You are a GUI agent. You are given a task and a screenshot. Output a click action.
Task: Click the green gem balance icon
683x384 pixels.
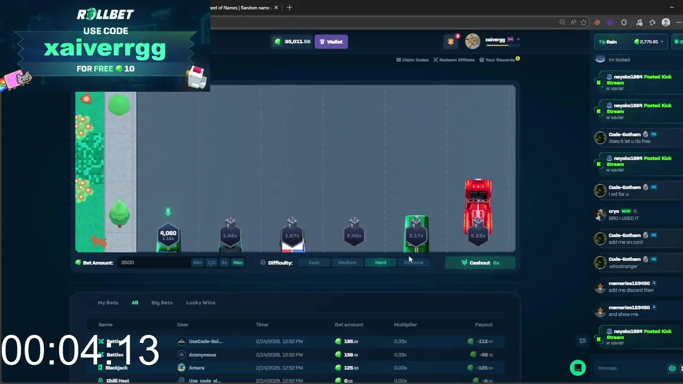277,42
